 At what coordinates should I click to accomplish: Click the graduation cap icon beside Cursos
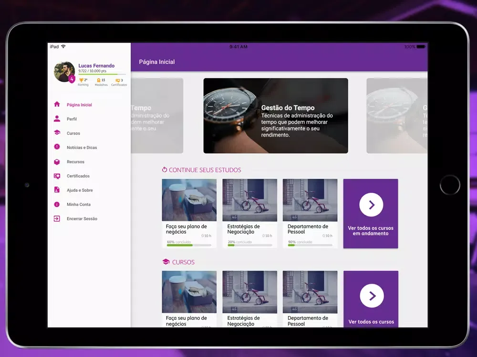[x=57, y=133]
